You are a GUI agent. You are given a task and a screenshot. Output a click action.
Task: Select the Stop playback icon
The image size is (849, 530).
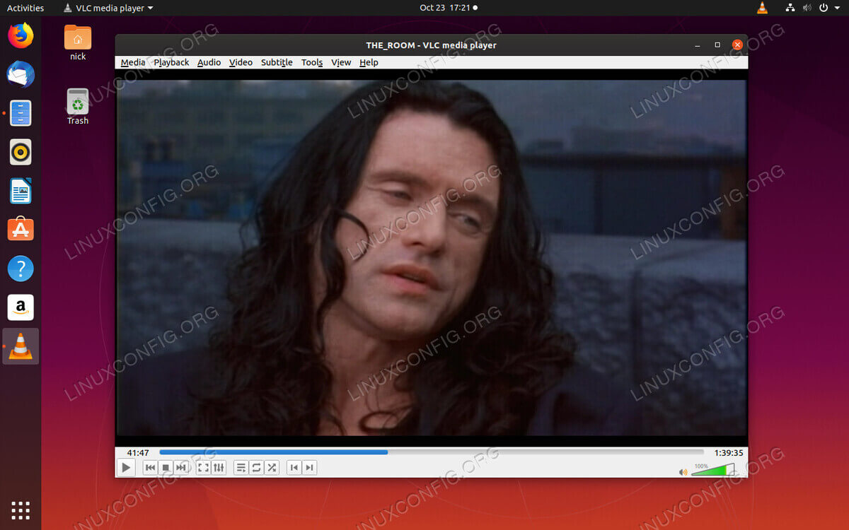click(x=164, y=467)
